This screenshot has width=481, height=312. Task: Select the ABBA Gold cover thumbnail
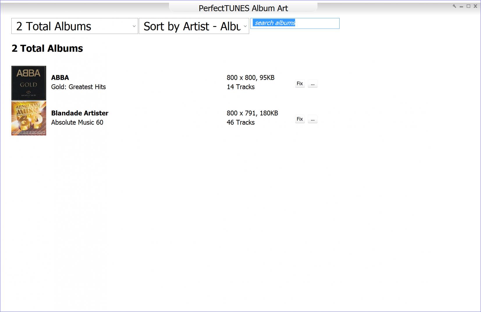[29, 83]
